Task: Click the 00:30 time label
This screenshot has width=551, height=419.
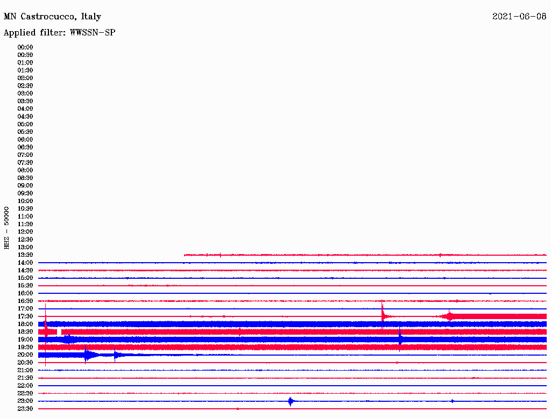Action: pos(25,55)
